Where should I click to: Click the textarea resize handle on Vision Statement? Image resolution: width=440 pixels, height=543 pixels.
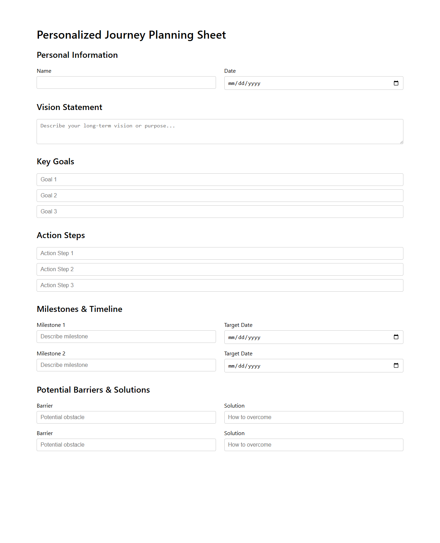click(x=401, y=142)
